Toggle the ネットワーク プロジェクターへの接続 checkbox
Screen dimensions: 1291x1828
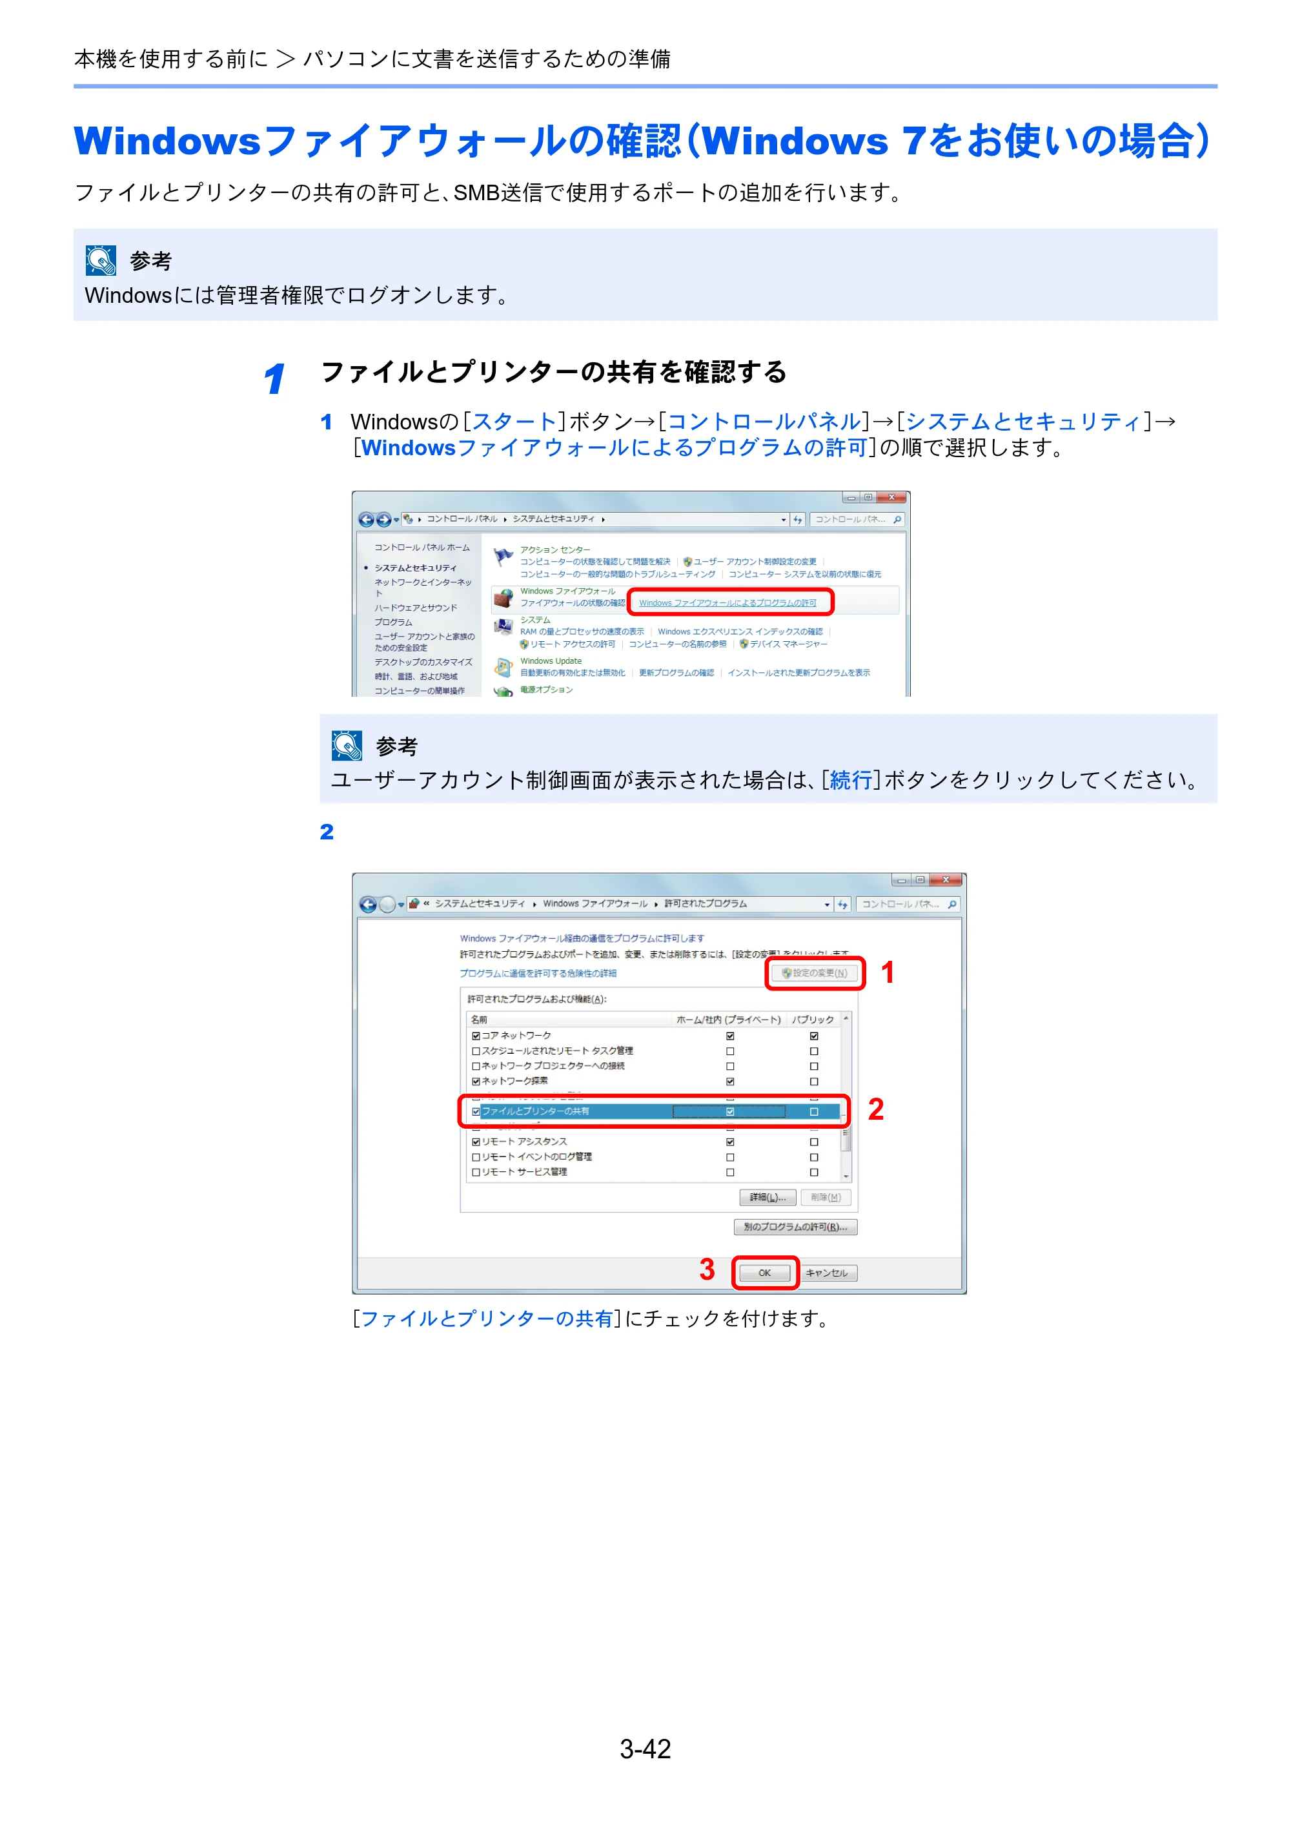[x=476, y=1066]
